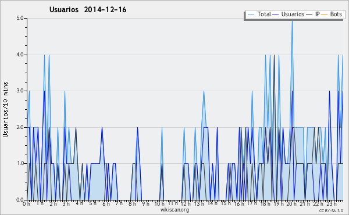Click the Bots legend entry
The image size is (349, 215).
pyautogui.click(x=332, y=14)
